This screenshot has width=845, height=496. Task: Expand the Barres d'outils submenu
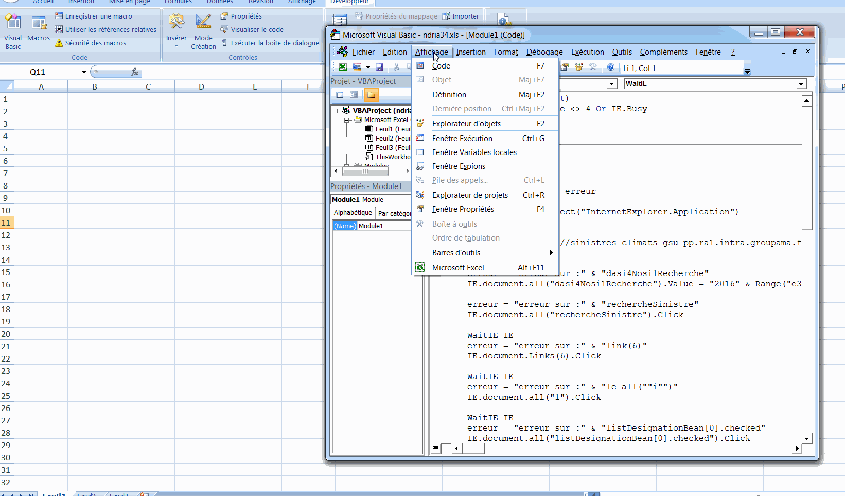(x=485, y=253)
